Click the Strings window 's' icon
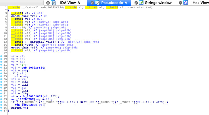This screenshot has height=115, width=209. 141,3
